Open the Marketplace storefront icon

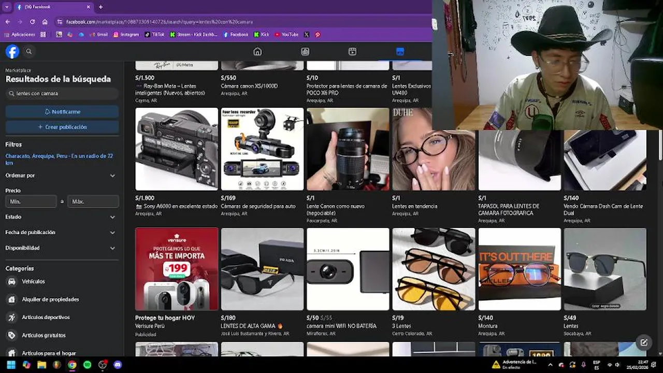pyautogui.click(x=400, y=51)
